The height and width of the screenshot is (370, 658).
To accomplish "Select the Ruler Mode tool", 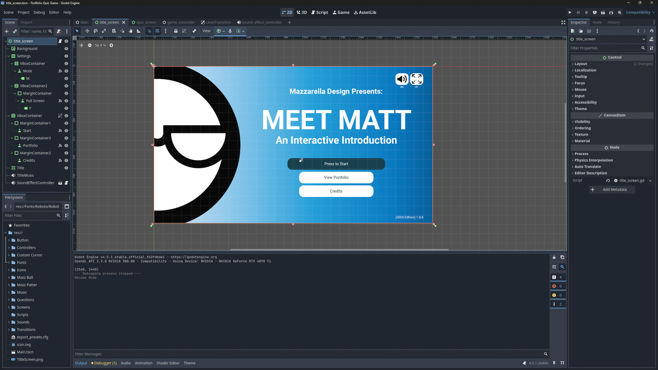I will (139, 31).
